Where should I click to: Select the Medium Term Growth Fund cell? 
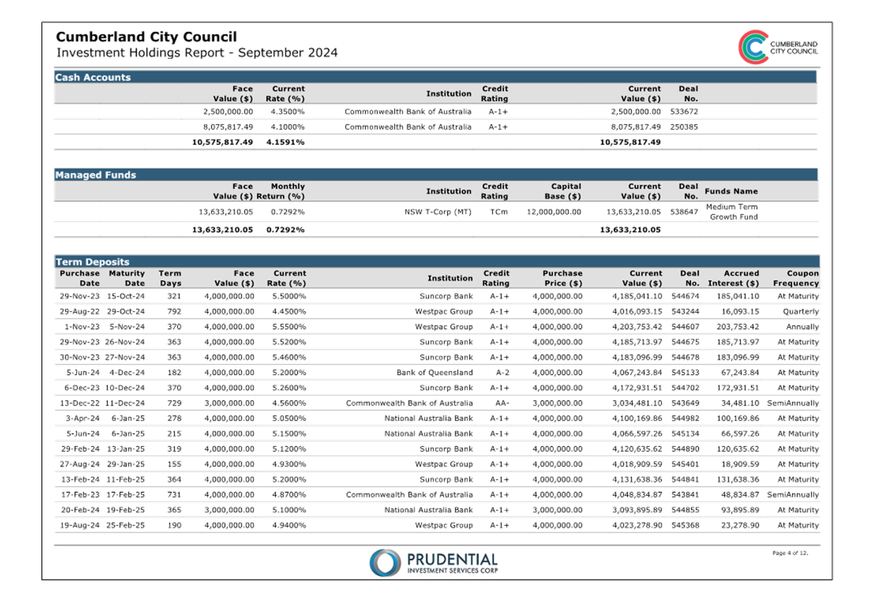732,211
